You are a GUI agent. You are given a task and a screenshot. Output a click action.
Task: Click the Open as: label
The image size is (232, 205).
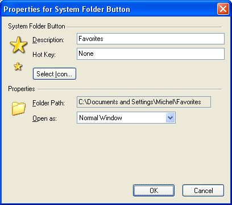(x=44, y=118)
